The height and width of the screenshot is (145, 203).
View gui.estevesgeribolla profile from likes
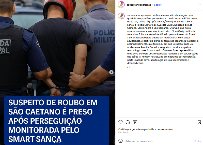click(x=143, y=129)
